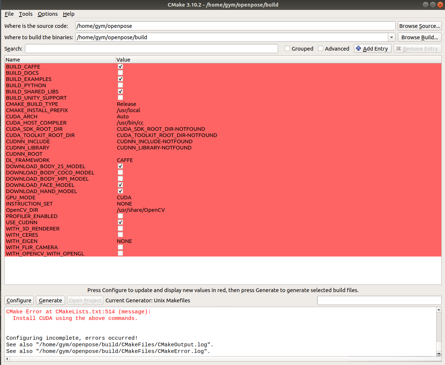Check WITH_3D_RENDERER checkbox
Viewport: 445px width, 365px height.
120,229
